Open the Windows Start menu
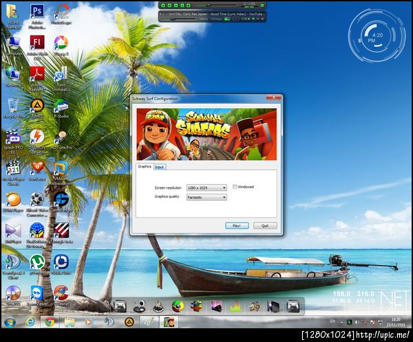Viewport: 413px width, 342px height. (x=10, y=322)
